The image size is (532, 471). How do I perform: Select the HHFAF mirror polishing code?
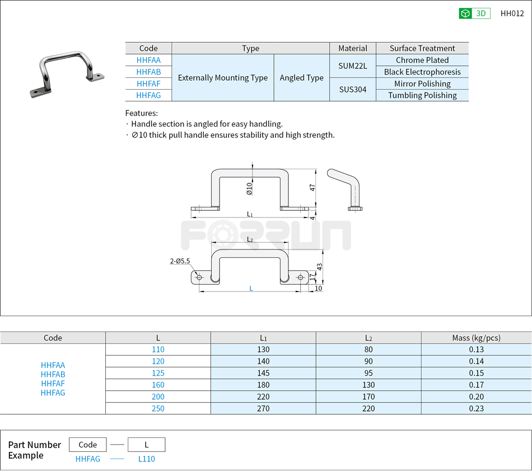click(x=148, y=84)
